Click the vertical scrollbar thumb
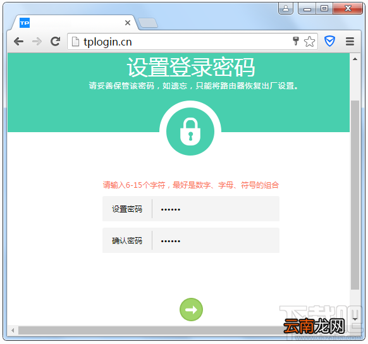 tap(355, 195)
